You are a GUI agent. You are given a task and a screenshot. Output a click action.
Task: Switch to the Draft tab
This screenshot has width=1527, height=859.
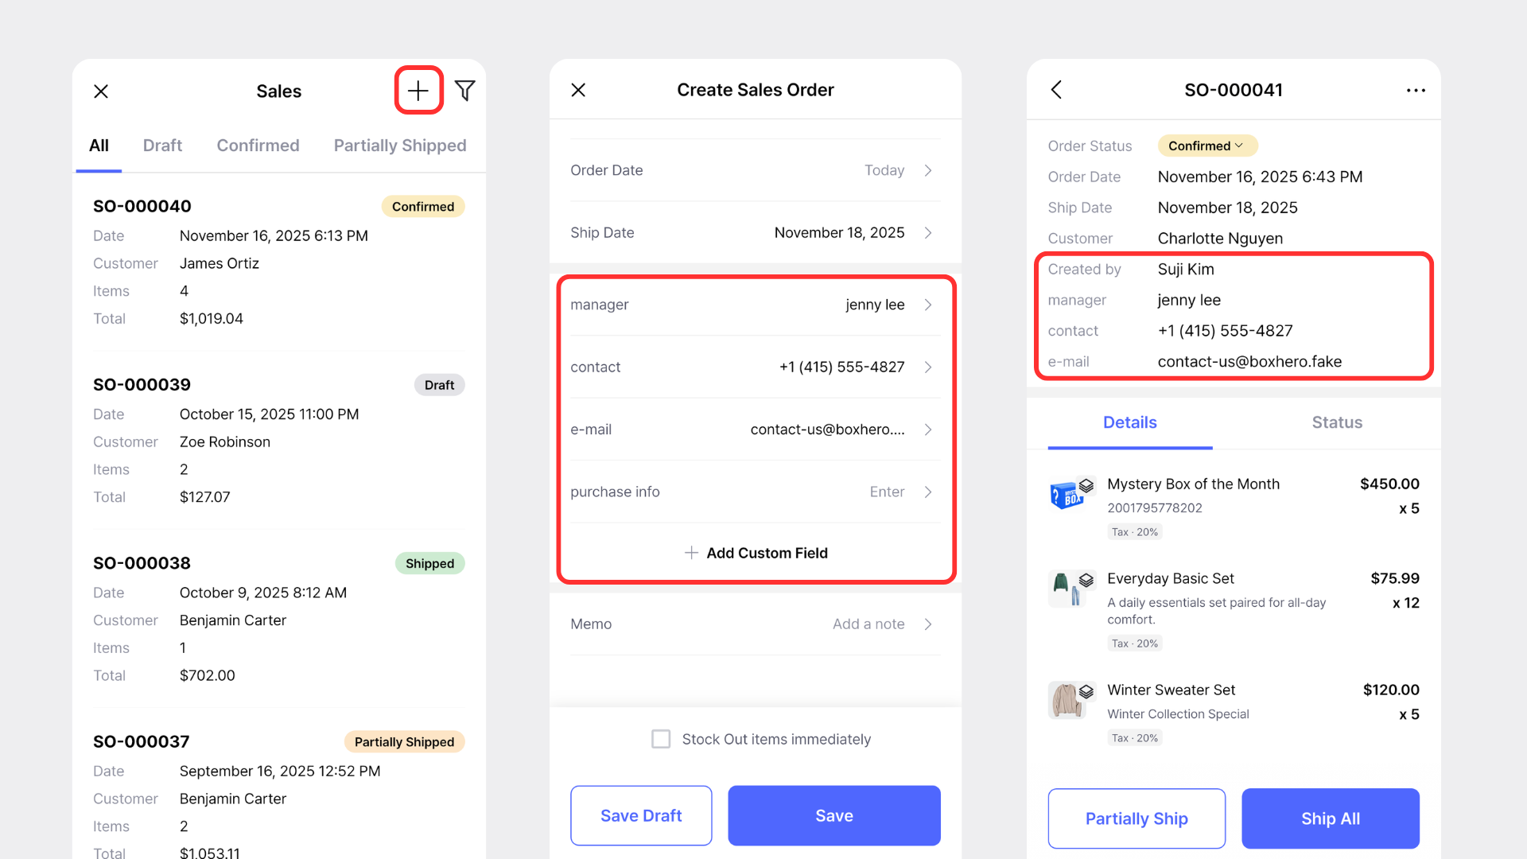[162, 145]
